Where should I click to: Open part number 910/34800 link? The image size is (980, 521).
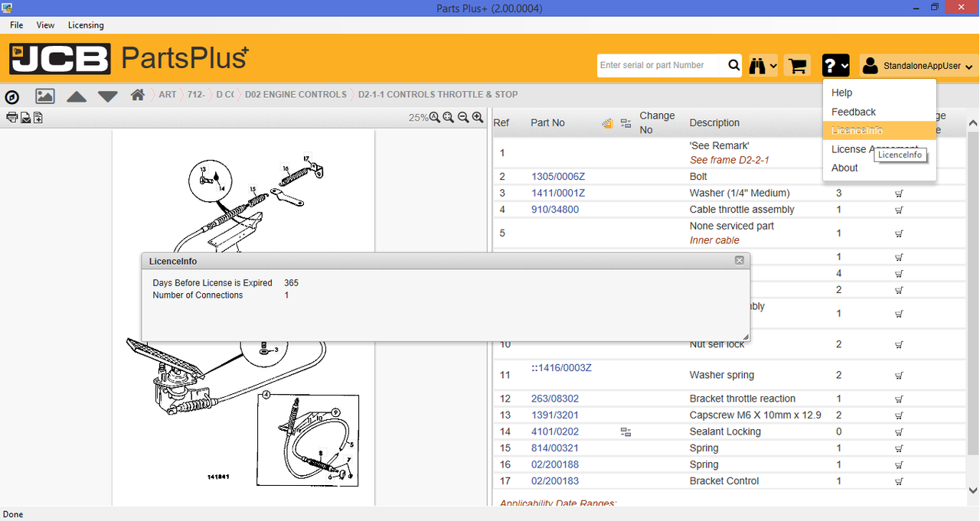click(x=555, y=210)
